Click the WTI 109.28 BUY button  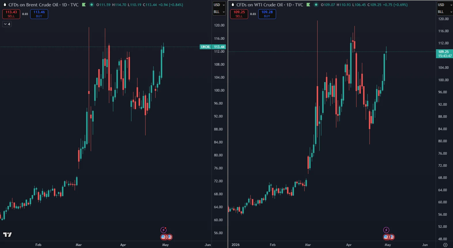coord(267,14)
